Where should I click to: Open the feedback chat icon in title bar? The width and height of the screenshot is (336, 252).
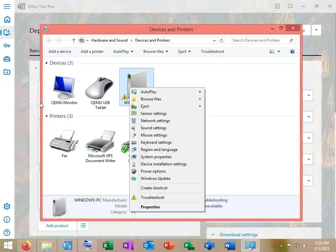(290, 6)
